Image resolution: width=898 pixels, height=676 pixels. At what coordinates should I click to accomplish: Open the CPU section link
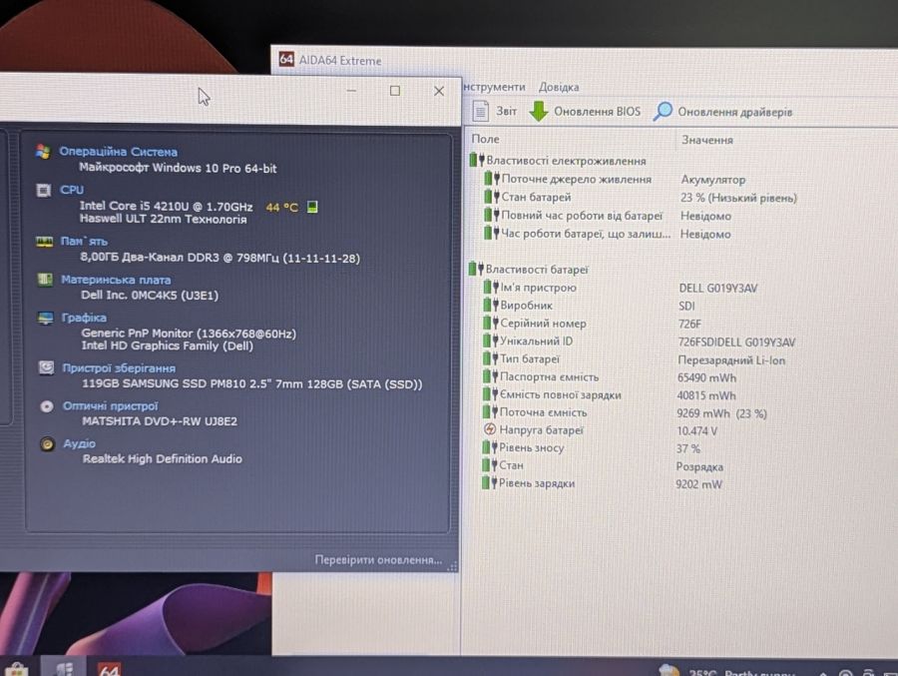pyautogui.click(x=72, y=190)
